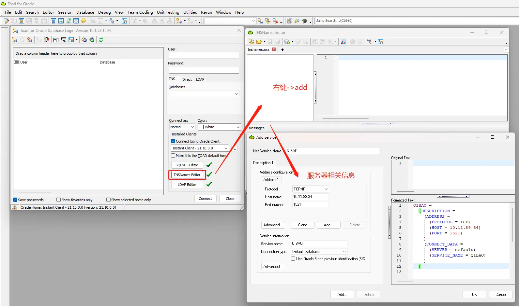Open dropdown arrow next to add service icon
This screenshot has height=306, width=519.
tap(293, 42)
